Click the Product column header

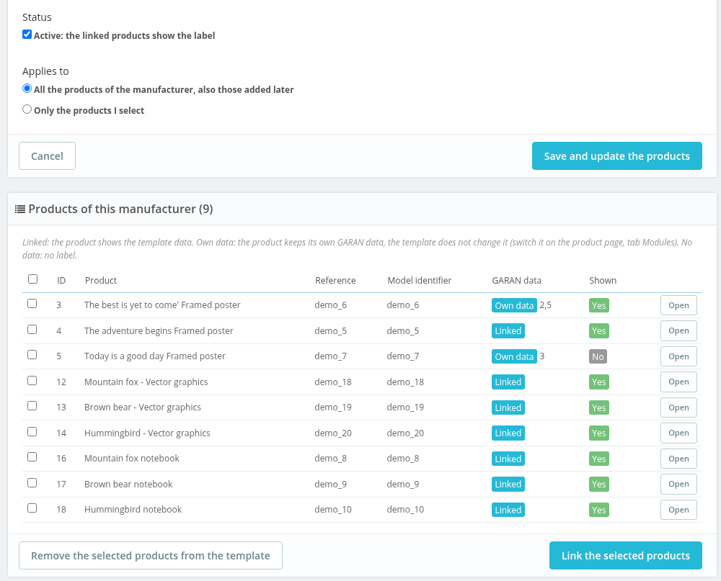(x=101, y=281)
